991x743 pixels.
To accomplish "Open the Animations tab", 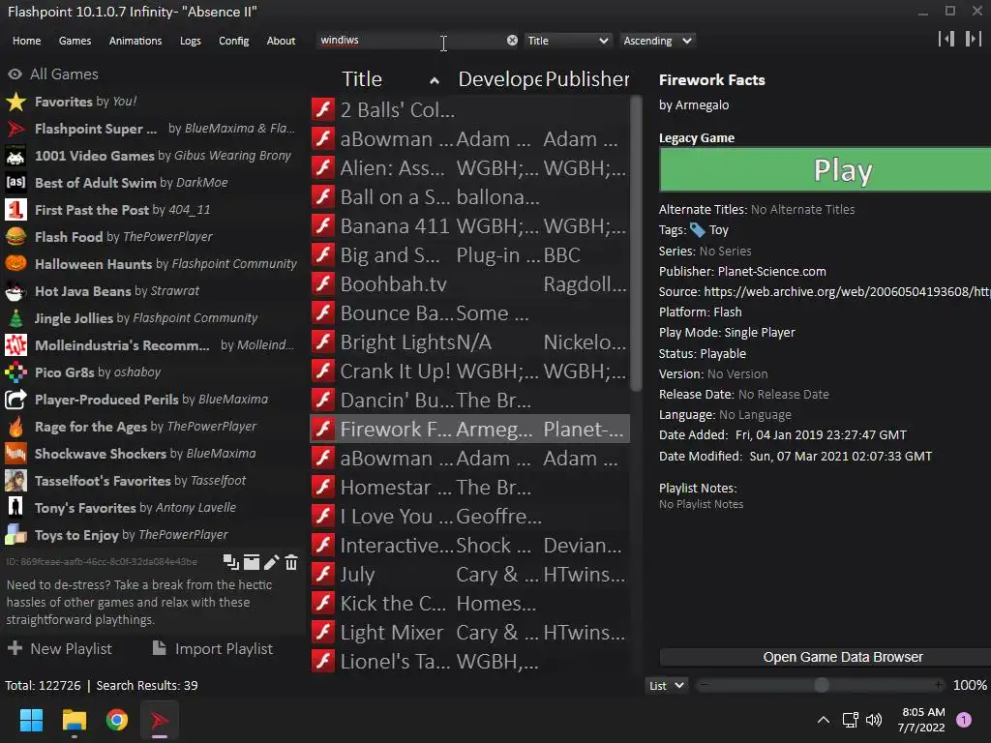I will click(135, 41).
